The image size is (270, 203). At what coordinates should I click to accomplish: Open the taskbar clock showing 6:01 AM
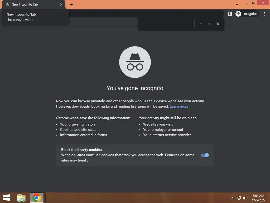click(258, 198)
